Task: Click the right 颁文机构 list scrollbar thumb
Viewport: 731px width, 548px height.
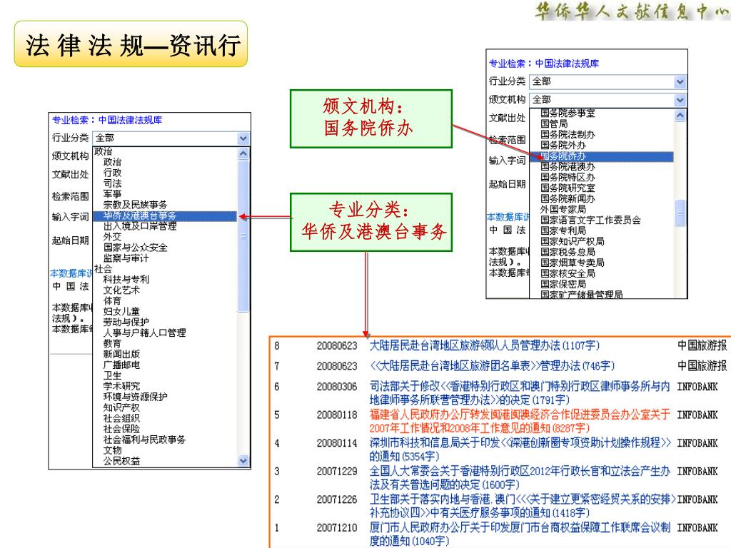Action: [x=680, y=213]
